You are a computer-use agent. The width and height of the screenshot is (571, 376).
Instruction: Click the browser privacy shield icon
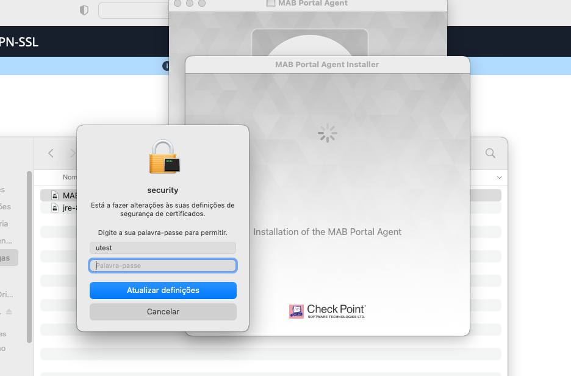tap(84, 10)
